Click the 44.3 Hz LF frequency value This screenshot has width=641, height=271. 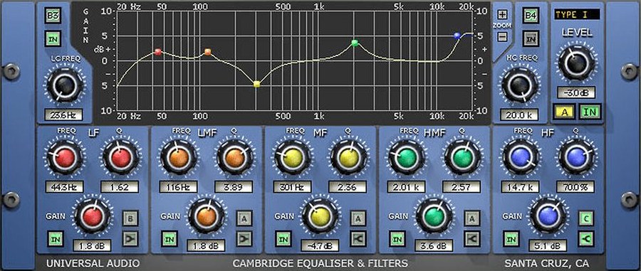64,187
